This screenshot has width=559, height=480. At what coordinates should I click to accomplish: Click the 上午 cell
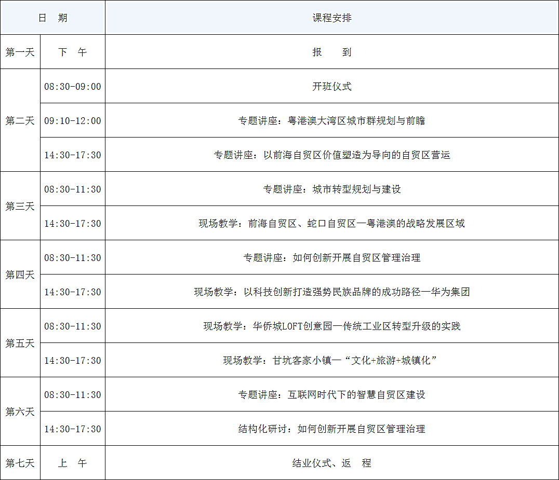pyautogui.click(x=73, y=462)
